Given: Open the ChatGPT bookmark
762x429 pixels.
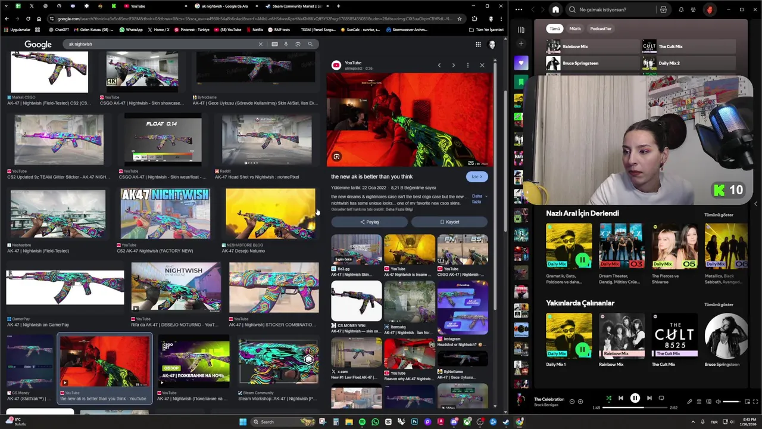Looking at the screenshot, I should point(58,29).
